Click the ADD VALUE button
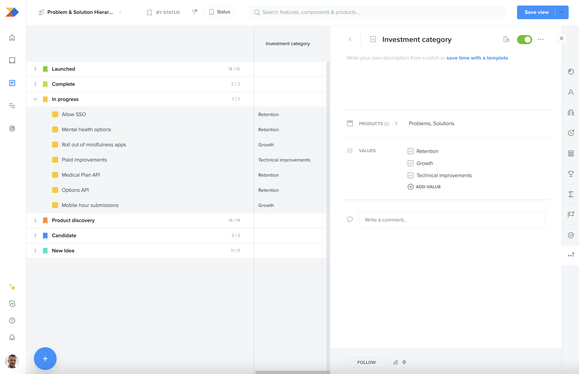579x374 pixels. point(424,186)
